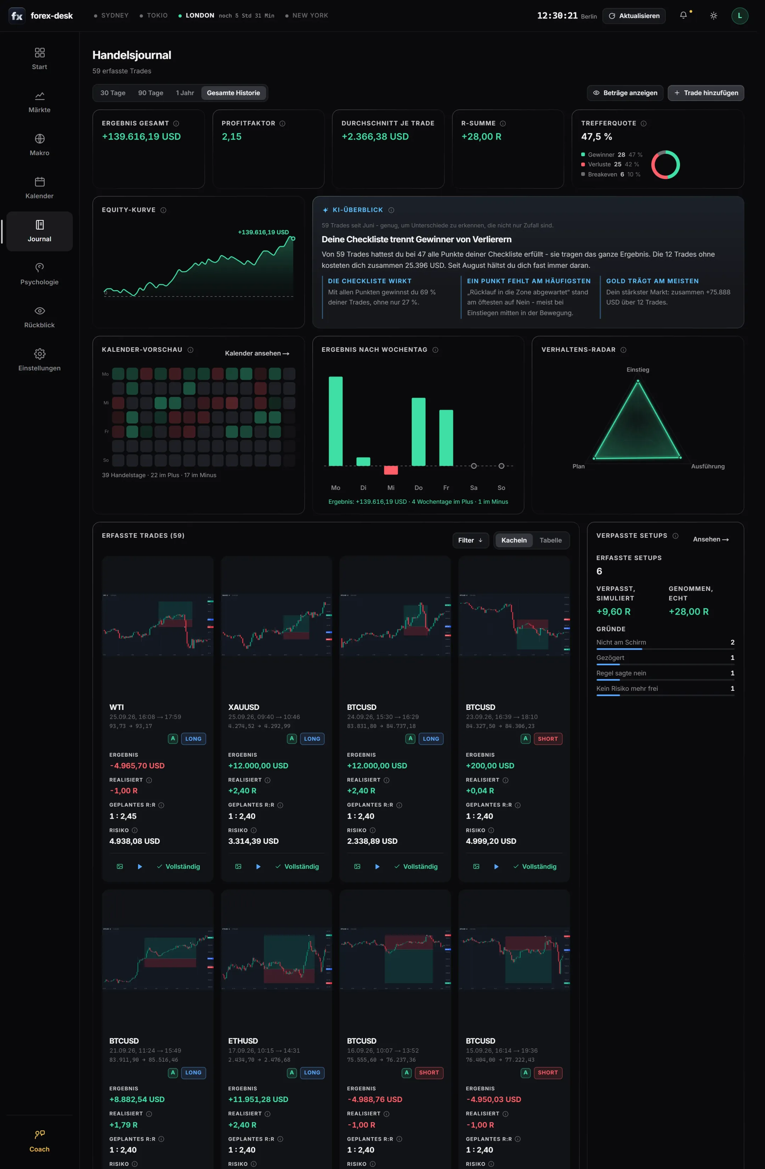Open the Märkte section

click(x=39, y=102)
